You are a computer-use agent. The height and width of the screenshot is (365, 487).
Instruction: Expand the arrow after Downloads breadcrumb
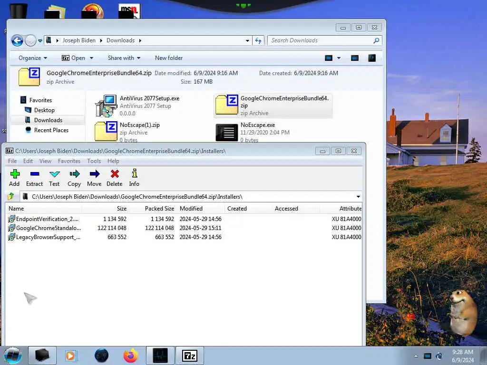pyautogui.click(x=140, y=40)
